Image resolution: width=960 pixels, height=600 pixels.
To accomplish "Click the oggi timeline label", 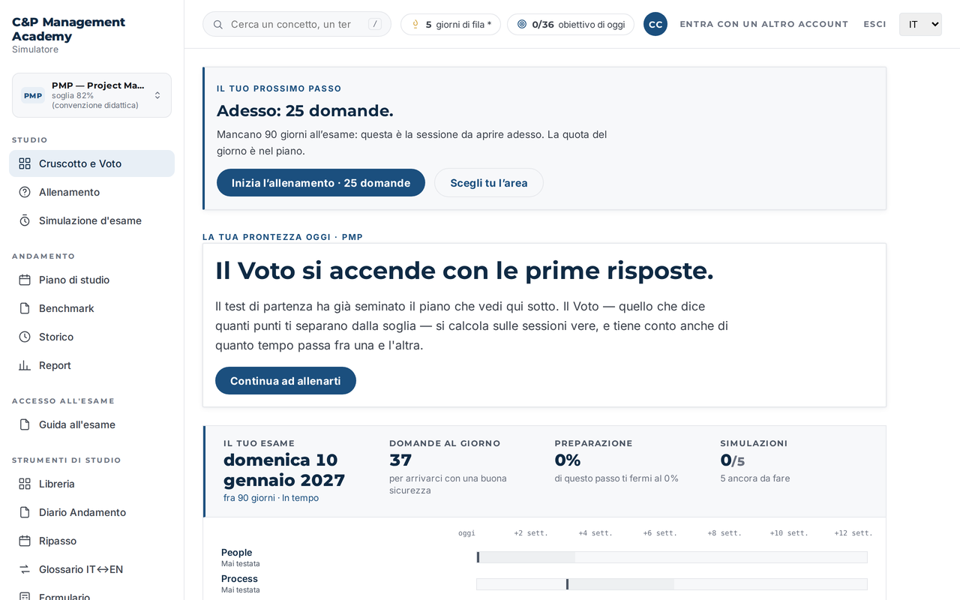I will point(466,533).
